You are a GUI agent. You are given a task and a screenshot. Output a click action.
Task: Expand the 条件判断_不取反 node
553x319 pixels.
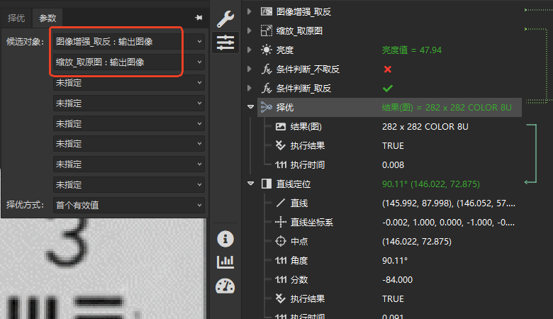250,69
